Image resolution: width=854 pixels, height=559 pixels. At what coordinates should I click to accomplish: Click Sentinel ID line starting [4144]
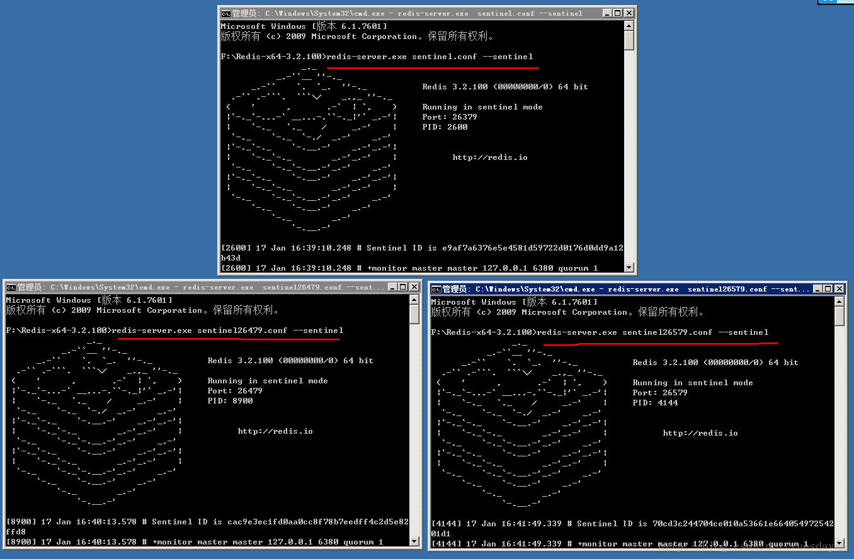point(632,528)
